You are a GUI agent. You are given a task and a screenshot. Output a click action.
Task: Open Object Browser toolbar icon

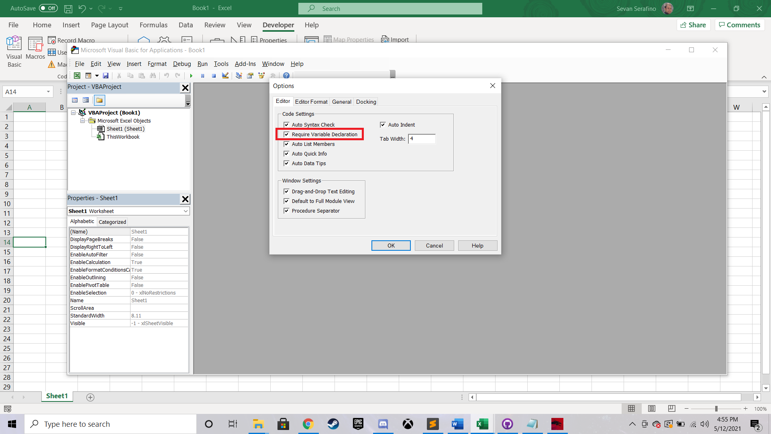pos(261,76)
